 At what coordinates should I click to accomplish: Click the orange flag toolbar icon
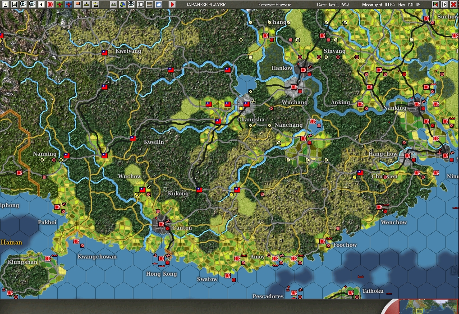coord(78,5)
